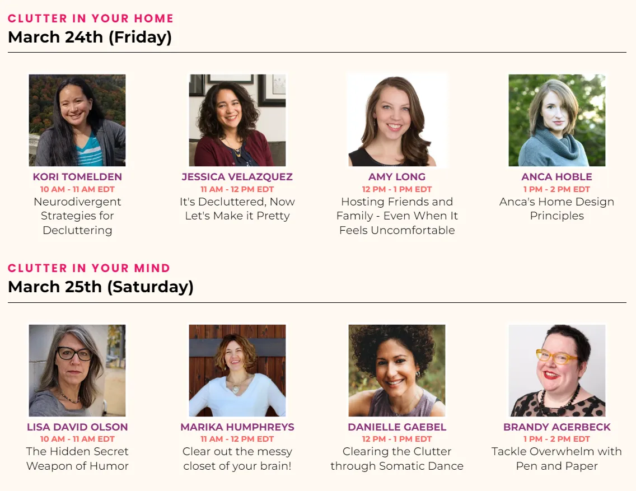
Task: Select Jessica Velazquez's headshot image
Action: coord(237,120)
